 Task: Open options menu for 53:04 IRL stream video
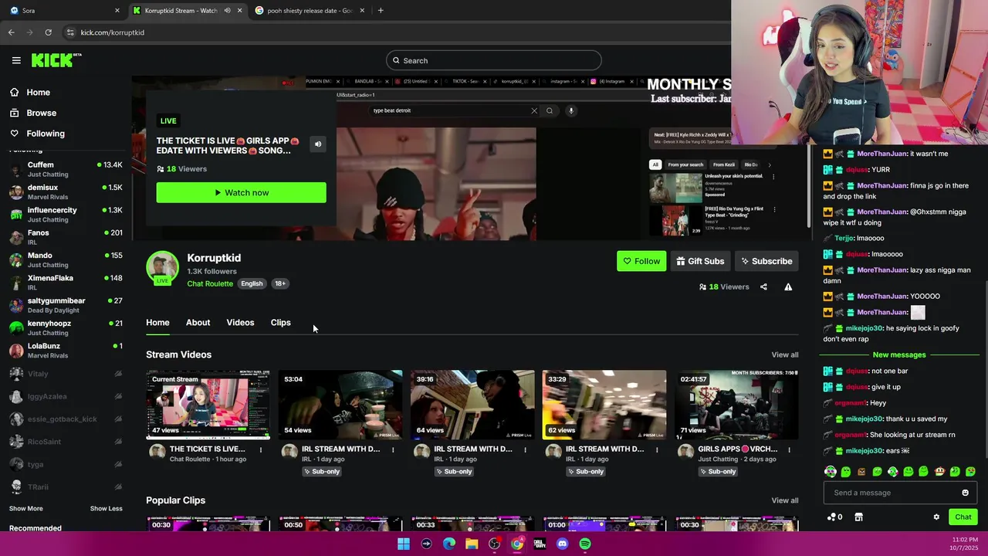click(x=393, y=449)
